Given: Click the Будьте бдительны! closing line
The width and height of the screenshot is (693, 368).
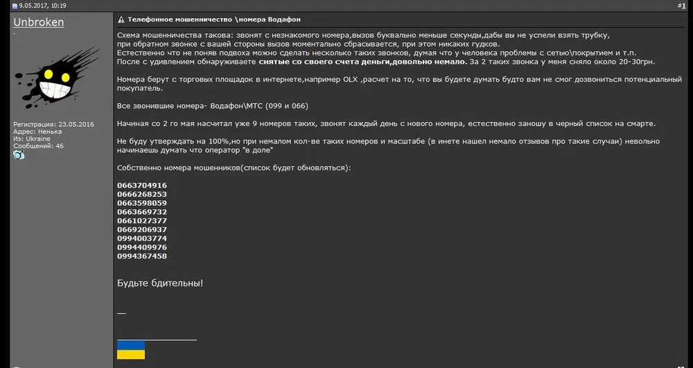Looking at the screenshot, I should tap(160, 283).
